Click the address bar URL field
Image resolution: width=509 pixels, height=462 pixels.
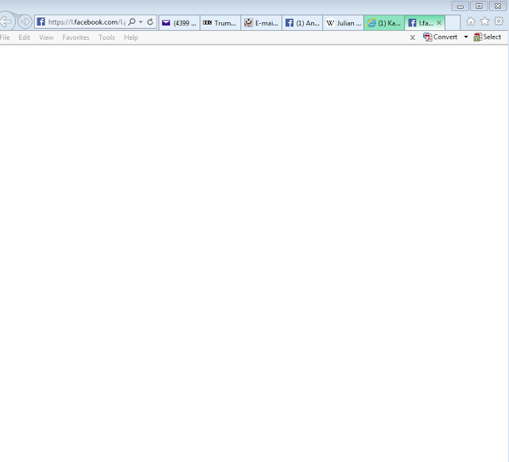87,22
